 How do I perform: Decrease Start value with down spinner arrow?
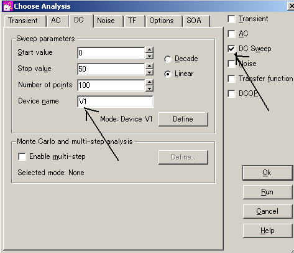pyautogui.click(x=149, y=56)
